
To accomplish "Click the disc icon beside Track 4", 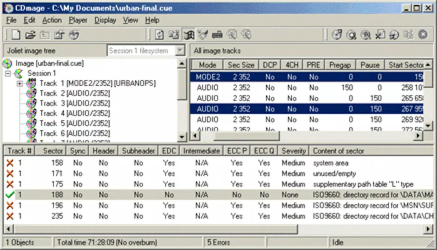I will click(31, 113).
